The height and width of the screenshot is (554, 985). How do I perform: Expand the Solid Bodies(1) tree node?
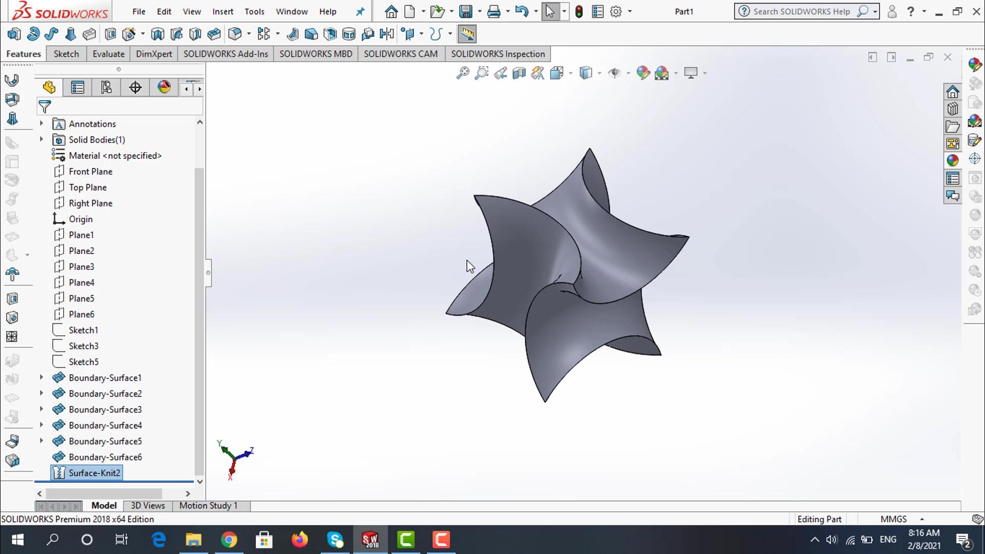[41, 139]
